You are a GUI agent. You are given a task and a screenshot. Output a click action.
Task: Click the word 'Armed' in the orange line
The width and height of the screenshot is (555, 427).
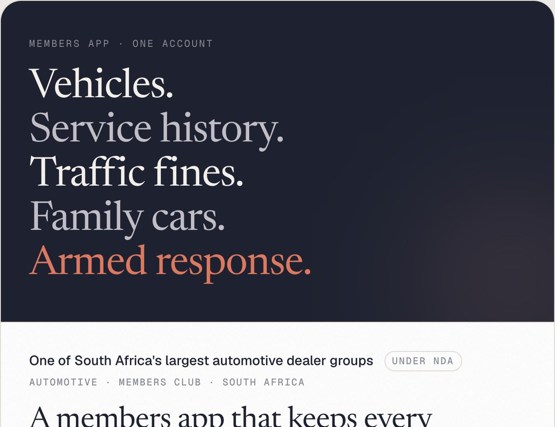point(88,260)
